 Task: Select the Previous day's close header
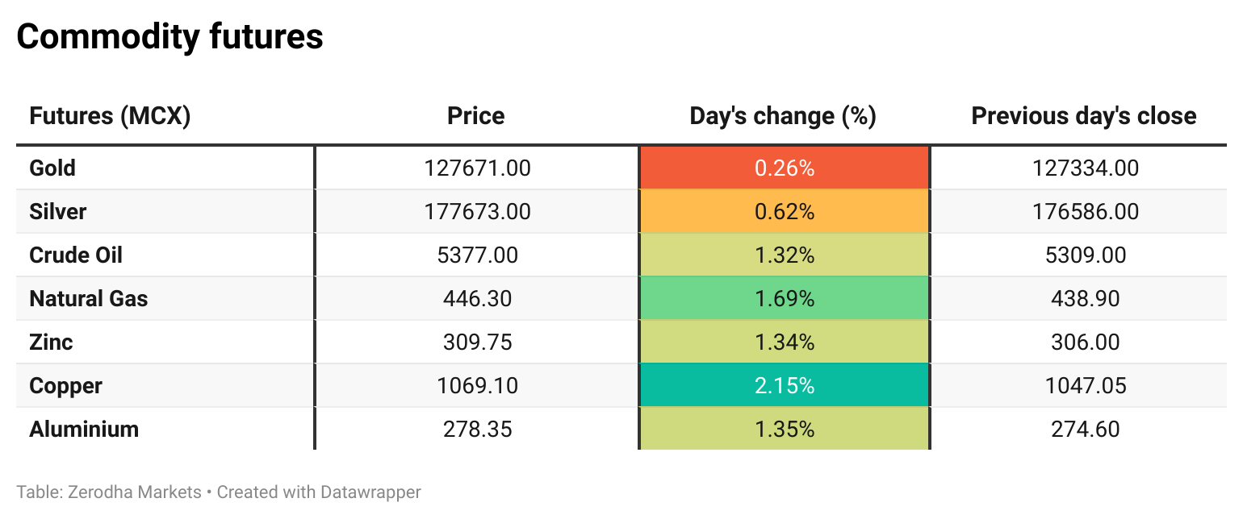tap(1083, 116)
